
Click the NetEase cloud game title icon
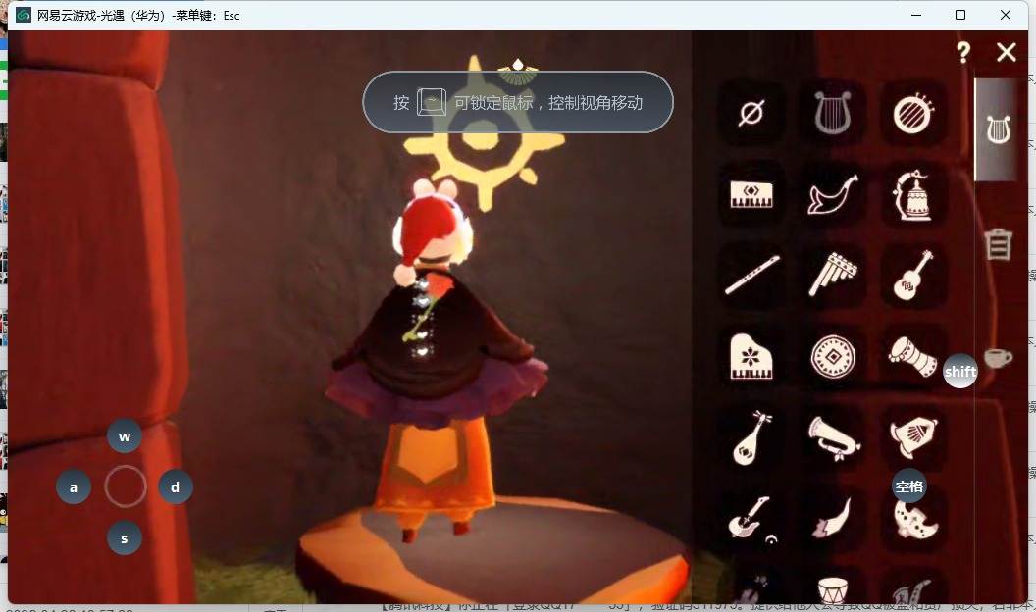point(24,15)
